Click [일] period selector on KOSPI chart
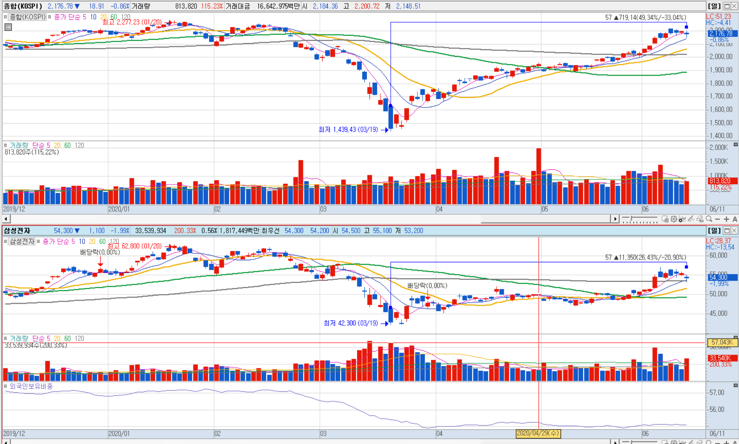This screenshot has width=739, height=444. pyautogui.click(x=714, y=6)
